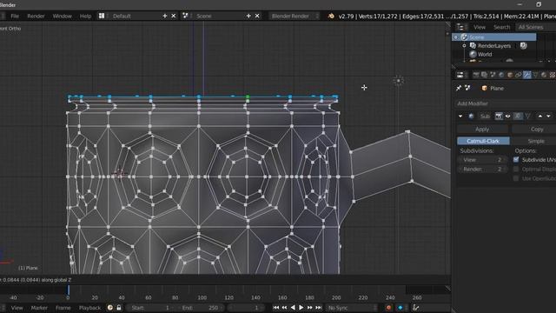This screenshot has height=313, width=556.
Task: Toggle modifier visibility in render
Action: [499, 116]
